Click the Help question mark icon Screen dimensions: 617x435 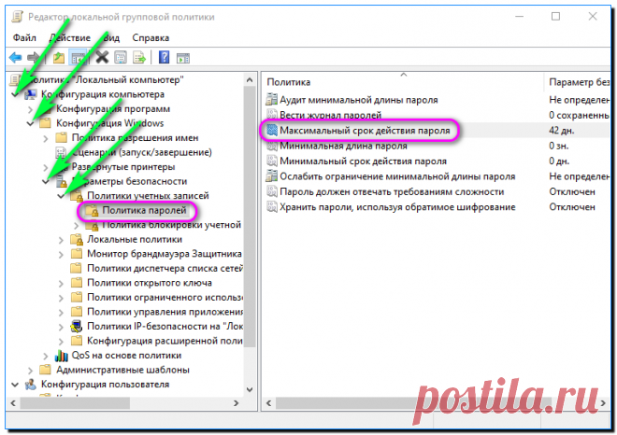coord(164,58)
